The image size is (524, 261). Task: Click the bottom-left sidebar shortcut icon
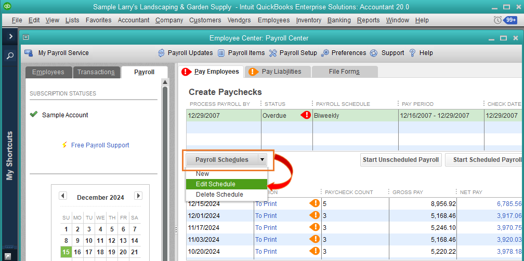coord(8,257)
